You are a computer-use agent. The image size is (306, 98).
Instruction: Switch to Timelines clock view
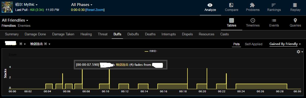253,21
